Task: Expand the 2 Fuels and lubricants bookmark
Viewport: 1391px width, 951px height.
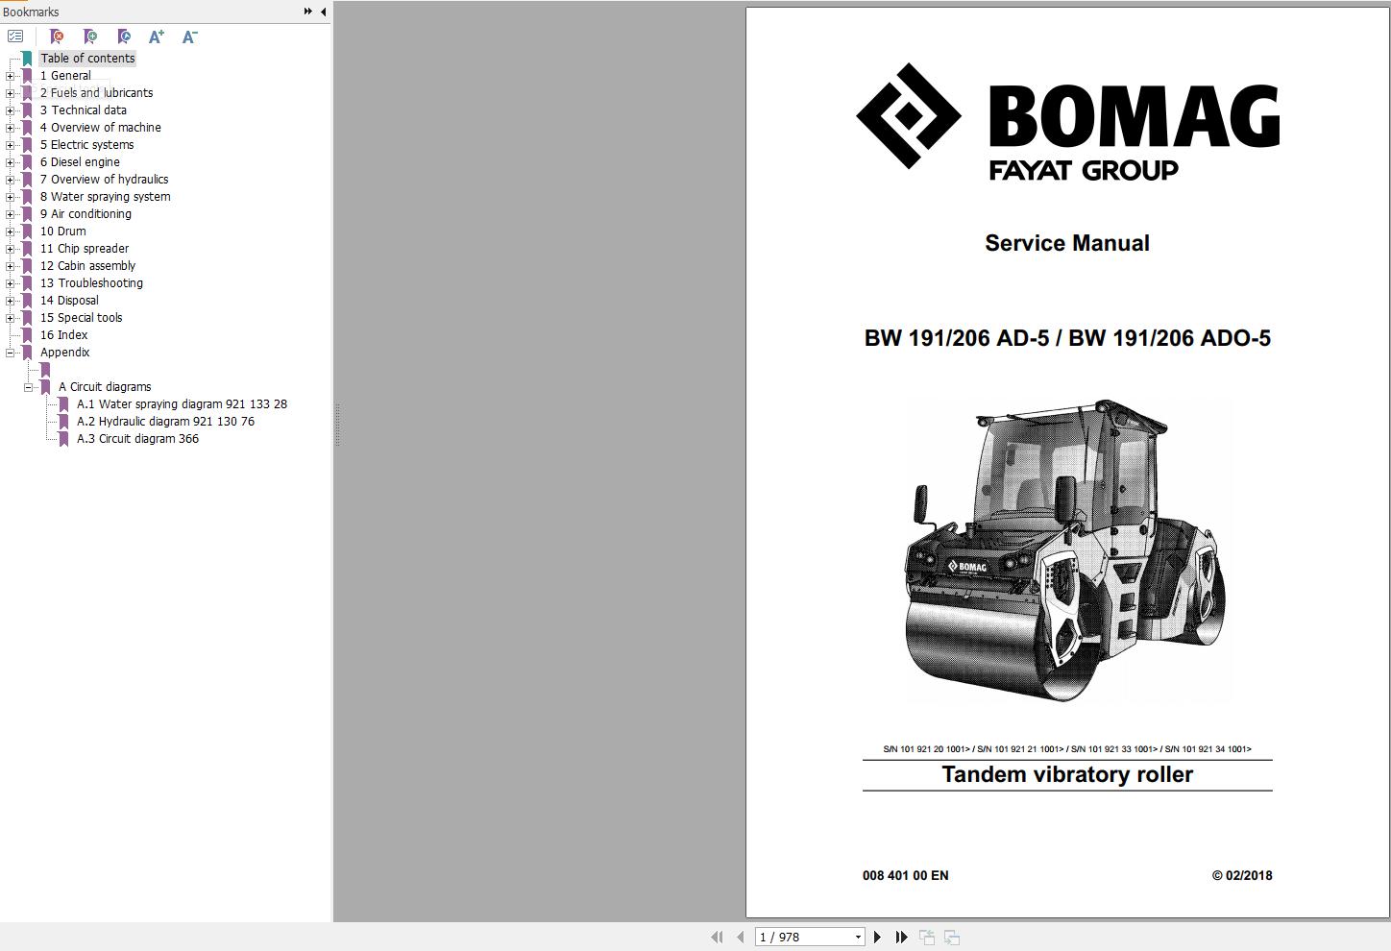Action: (x=11, y=93)
